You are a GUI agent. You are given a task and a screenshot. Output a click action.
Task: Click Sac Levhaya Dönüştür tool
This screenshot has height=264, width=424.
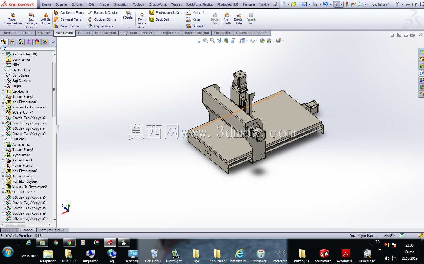pos(31,21)
